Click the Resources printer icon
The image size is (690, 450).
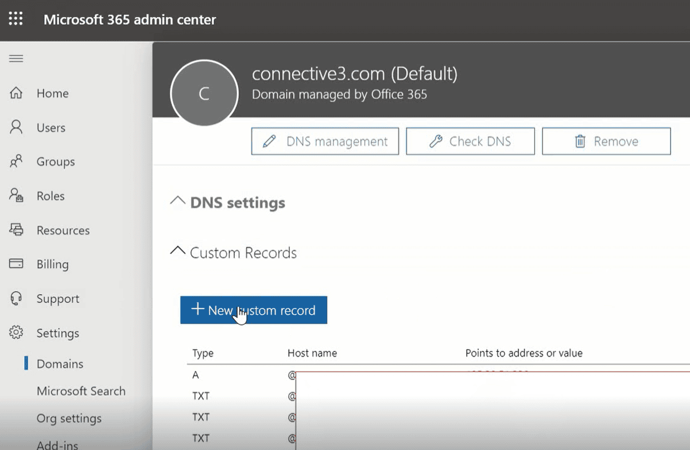click(16, 230)
